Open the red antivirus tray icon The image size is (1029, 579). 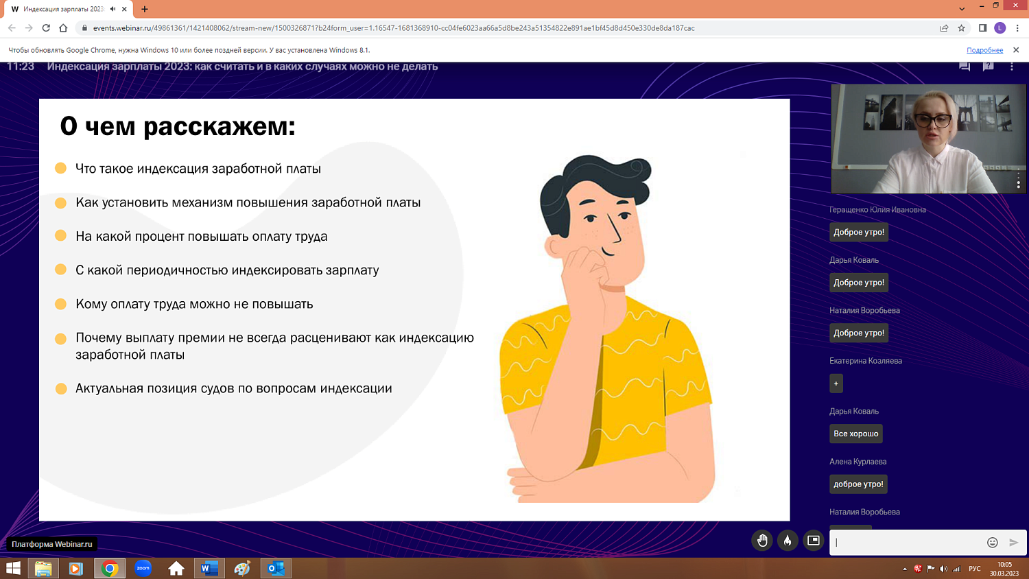pos(918,569)
